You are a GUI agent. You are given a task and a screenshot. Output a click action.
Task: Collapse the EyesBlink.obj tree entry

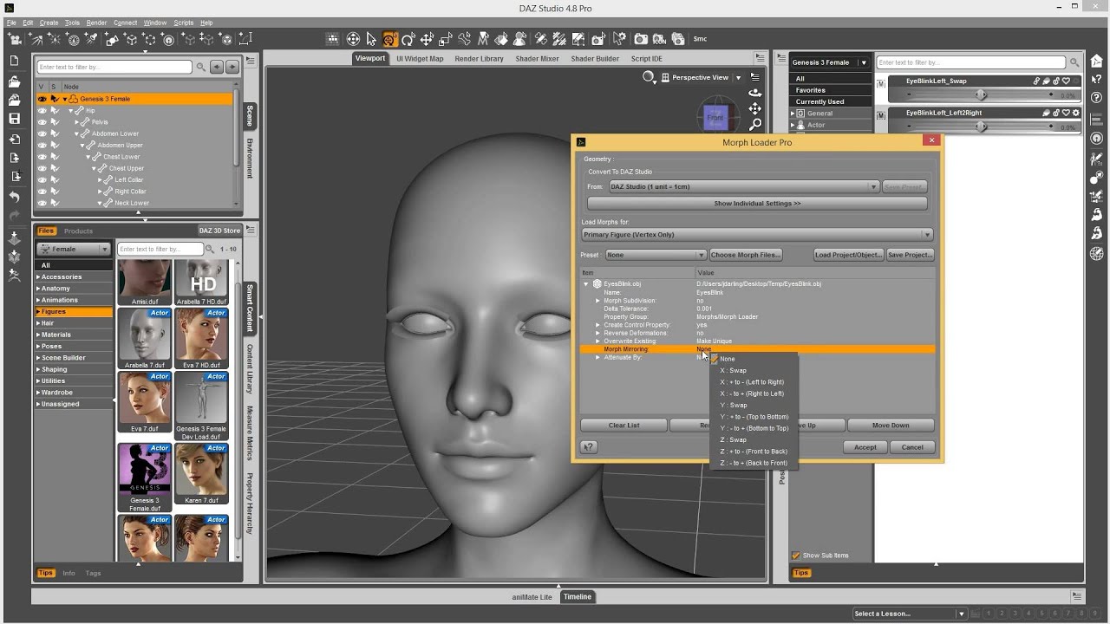click(x=586, y=284)
